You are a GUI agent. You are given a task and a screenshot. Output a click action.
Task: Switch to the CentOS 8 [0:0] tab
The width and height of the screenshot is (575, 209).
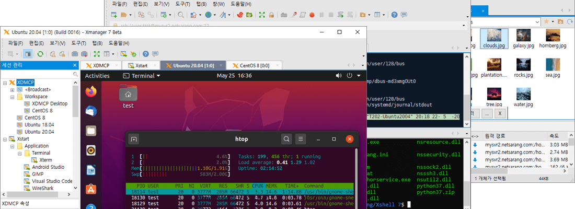255,66
